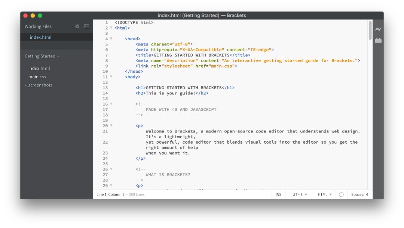Click the utf-8 charset value on line 5

click(181, 44)
